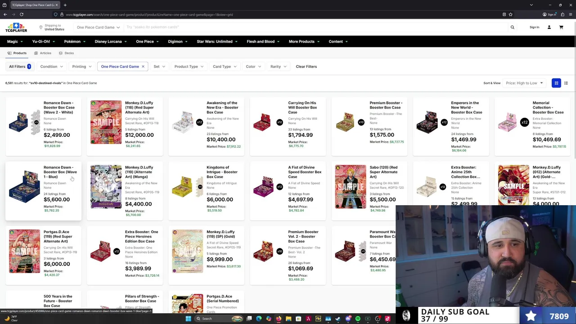Image resolution: width=576 pixels, height=324 pixels.
Task: Open Microsoft Store from taskbar
Action: pyautogui.click(x=298, y=319)
